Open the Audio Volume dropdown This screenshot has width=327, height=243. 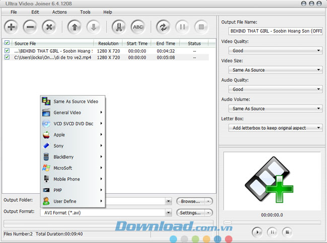pos(275,109)
